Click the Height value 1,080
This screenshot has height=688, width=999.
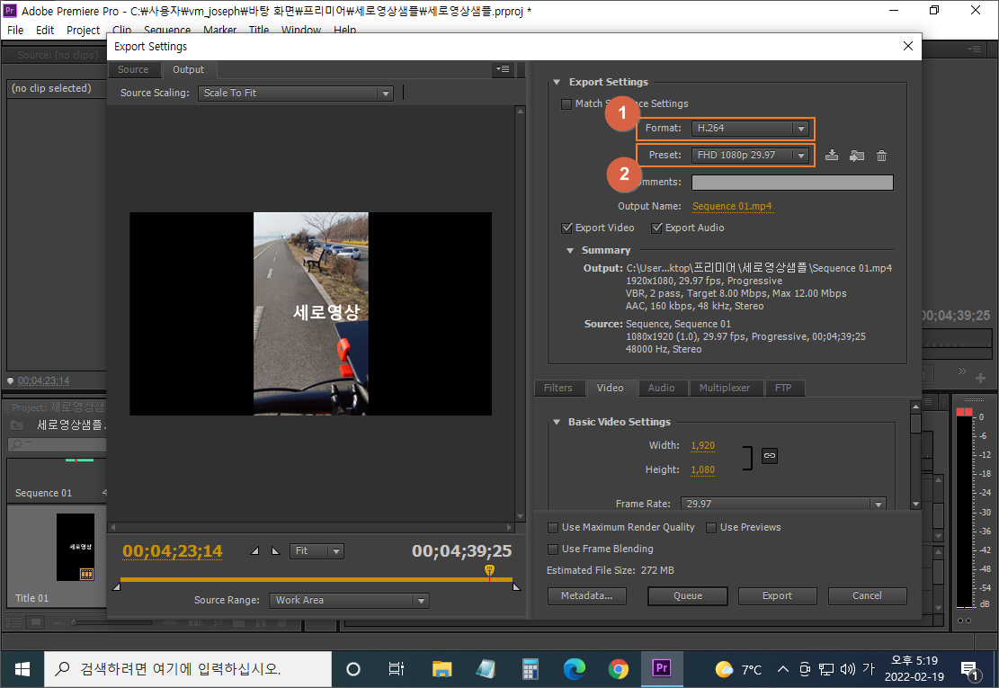coord(703,469)
